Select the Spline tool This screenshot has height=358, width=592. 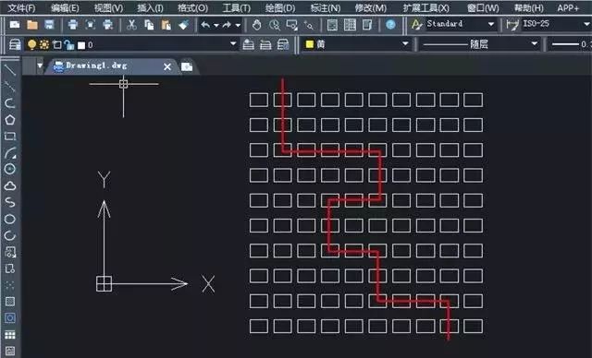(x=10, y=202)
